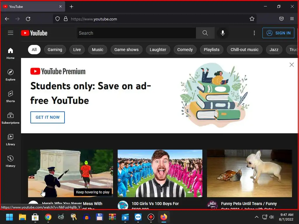Screen dimensions: 299x224
Task: Click the Funny Pets channel avatar
Action: [x=212, y=205]
